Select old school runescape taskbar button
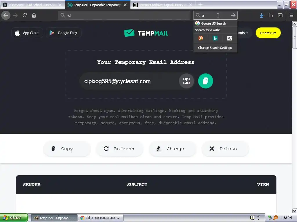Image resolution: width=297 pixels, height=222 pixels. pyautogui.click(x=100, y=218)
